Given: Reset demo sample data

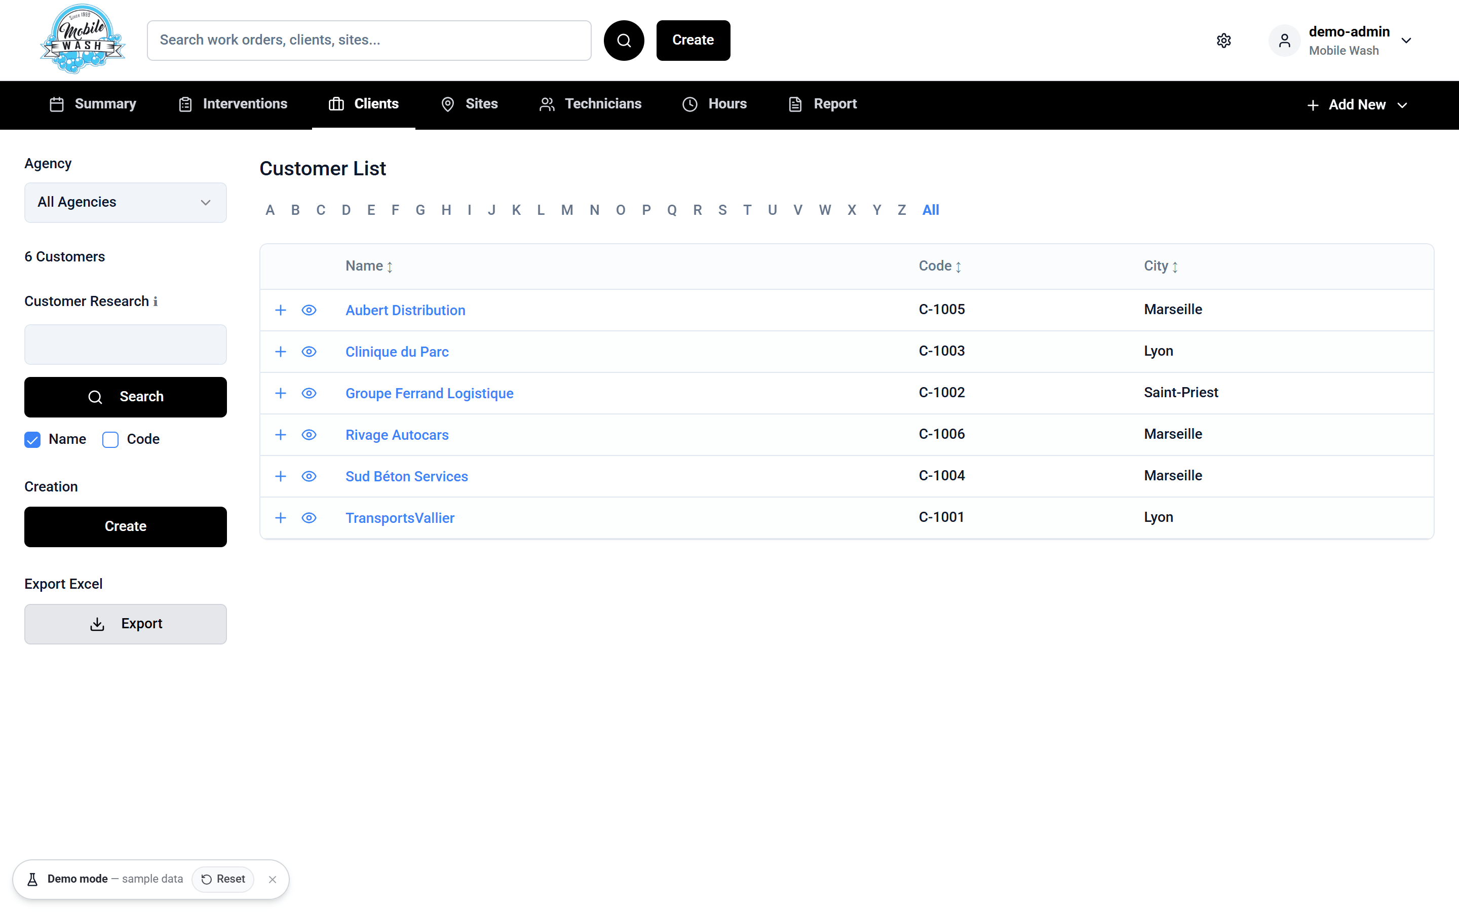Looking at the screenshot, I should click(x=223, y=880).
